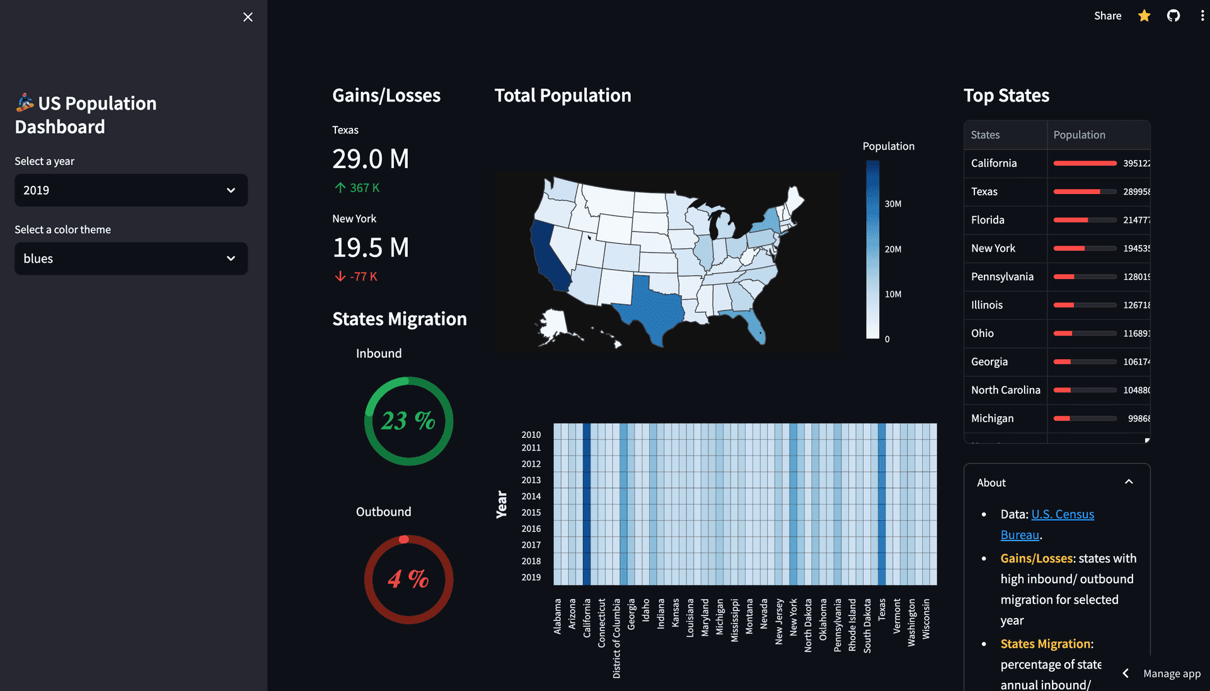Click the party popper emoji dashboard icon
1210x691 pixels.
25,101
